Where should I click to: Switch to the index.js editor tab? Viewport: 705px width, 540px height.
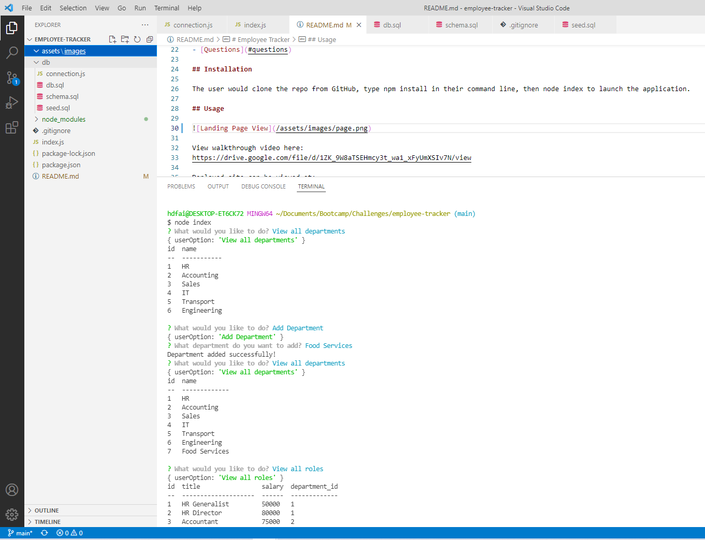click(x=254, y=25)
